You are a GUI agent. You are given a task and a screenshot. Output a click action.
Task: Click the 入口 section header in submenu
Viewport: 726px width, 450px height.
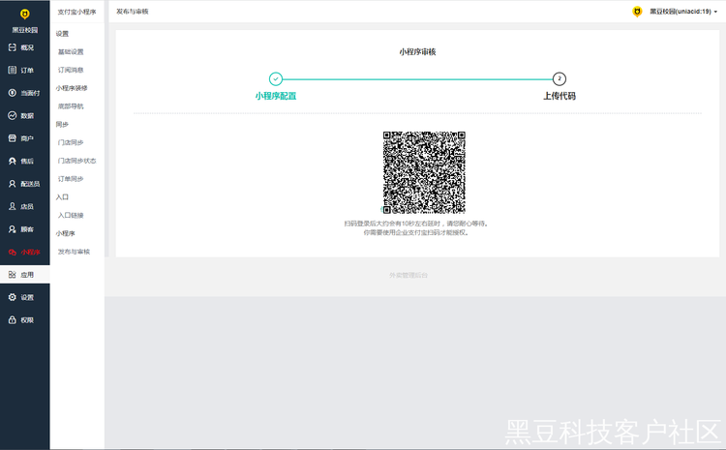[62, 196]
